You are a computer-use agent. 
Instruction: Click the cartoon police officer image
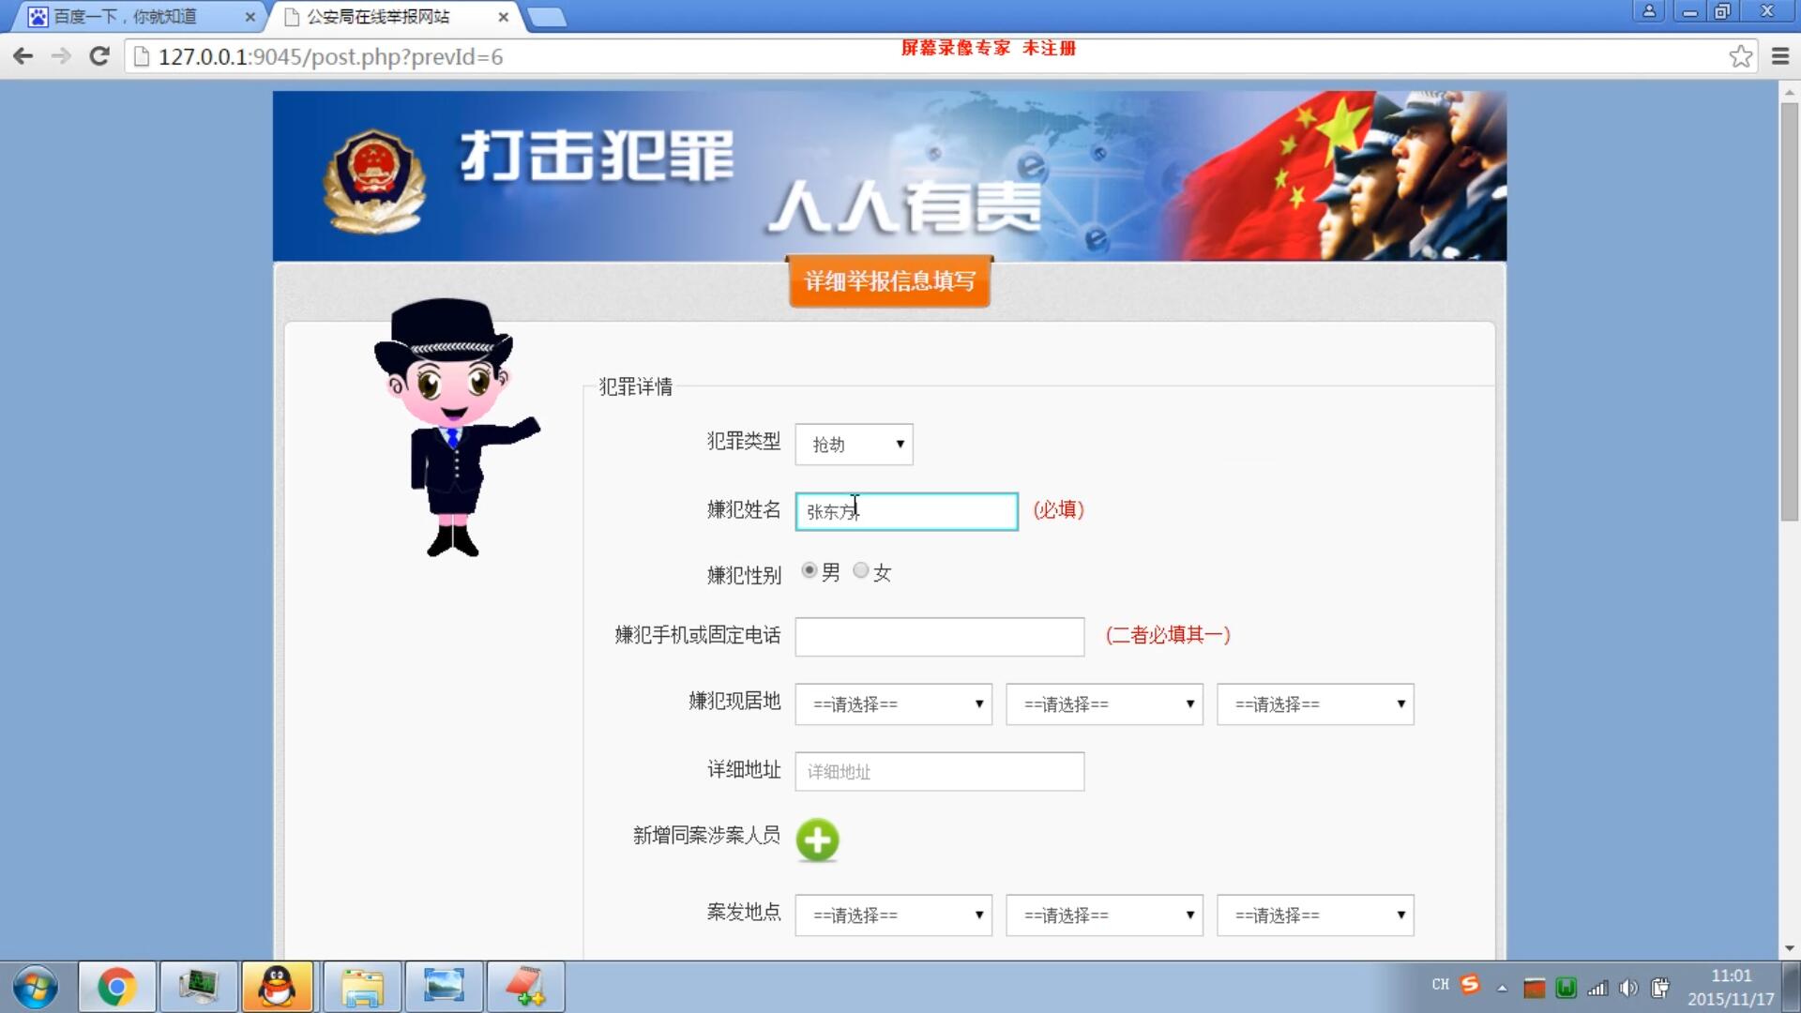coord(456,427)
